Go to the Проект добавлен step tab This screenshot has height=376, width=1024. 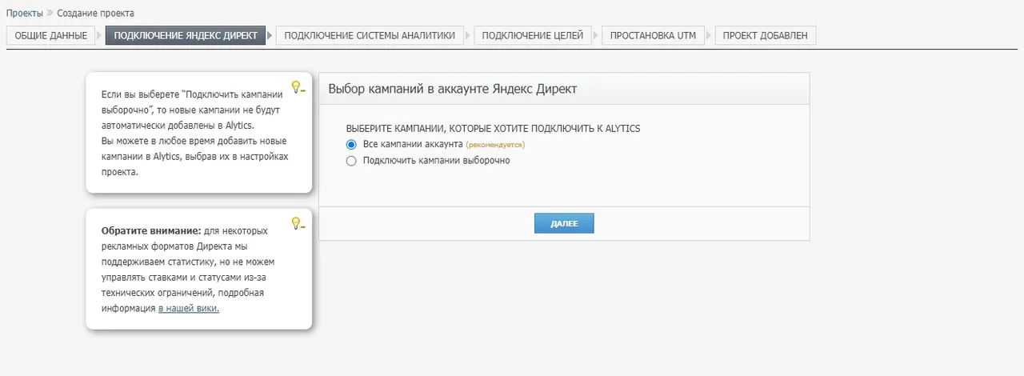(766, 36)
